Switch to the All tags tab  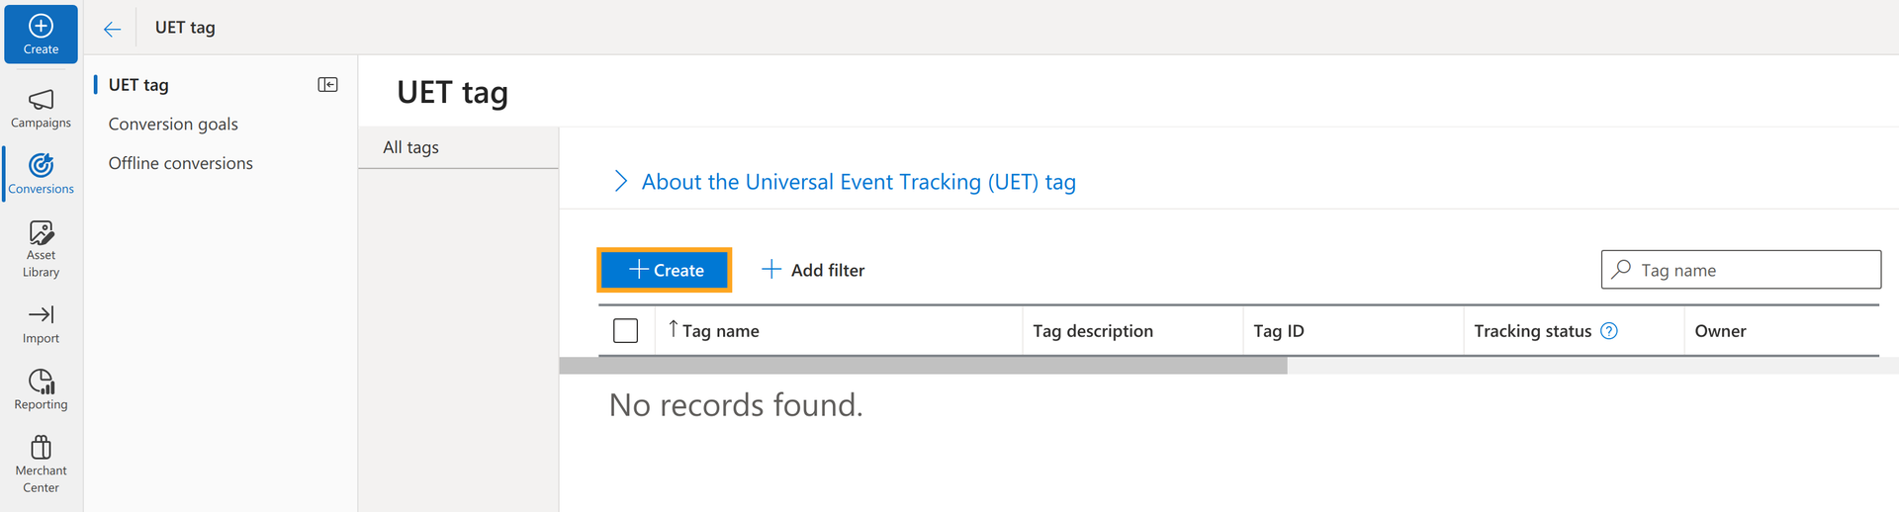pyautogui.click(x=410, y=147)
